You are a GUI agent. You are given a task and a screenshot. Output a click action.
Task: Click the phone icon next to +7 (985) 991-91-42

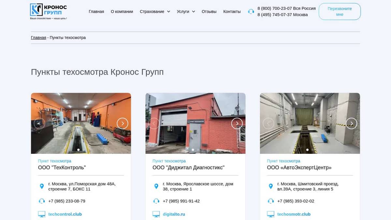tap(156, 201)
